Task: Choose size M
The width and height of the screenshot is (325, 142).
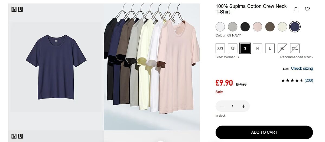Action: (x=258, y=48)
